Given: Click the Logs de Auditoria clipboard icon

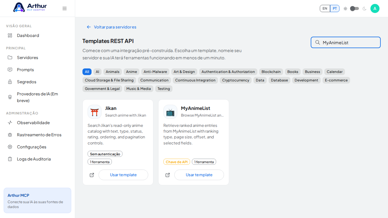Looking at the screenshot, I should tap(10, 159).
